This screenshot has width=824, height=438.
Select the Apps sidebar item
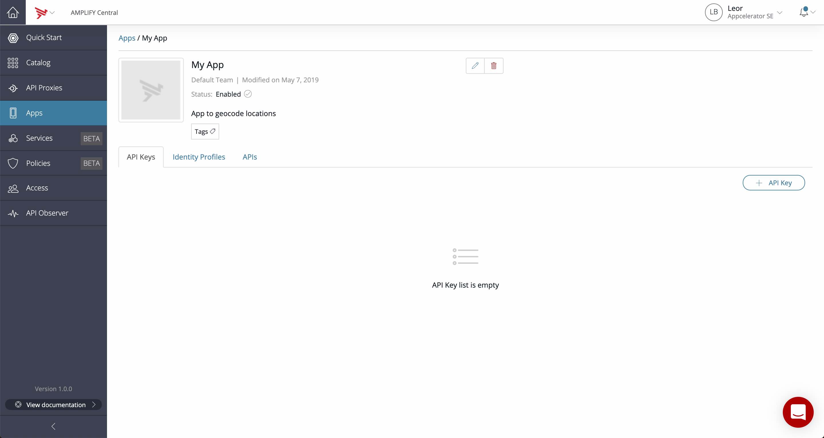[54, 113]
